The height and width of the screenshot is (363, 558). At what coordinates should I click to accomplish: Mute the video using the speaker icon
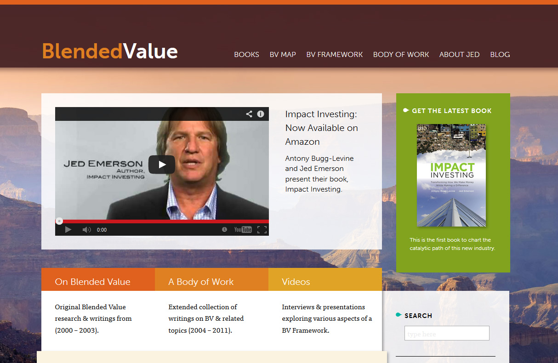point(86,229)
